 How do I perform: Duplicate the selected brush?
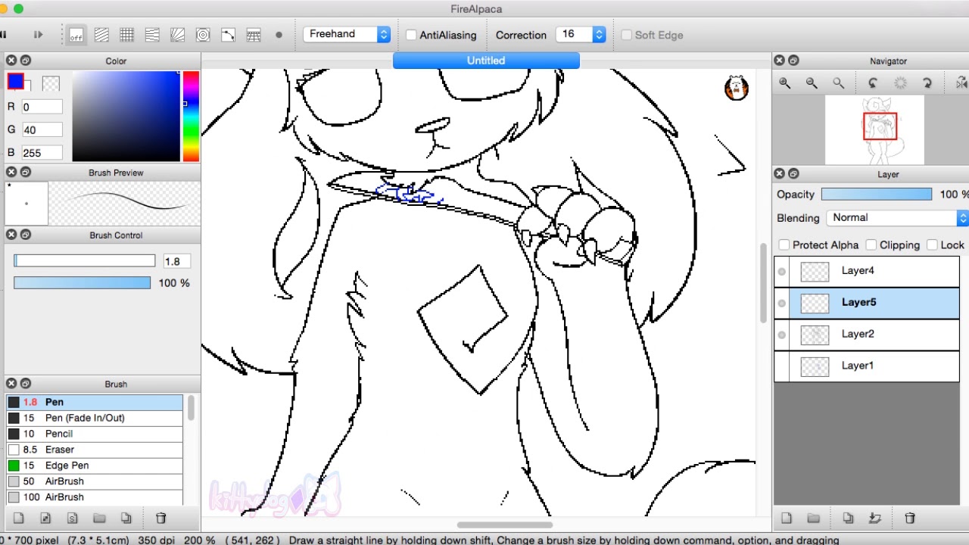(126, 519)
